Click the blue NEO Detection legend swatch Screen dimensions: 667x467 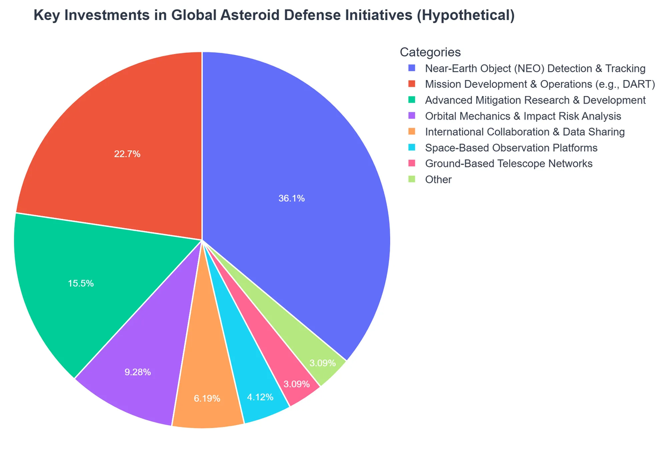(x=412, y=68)
